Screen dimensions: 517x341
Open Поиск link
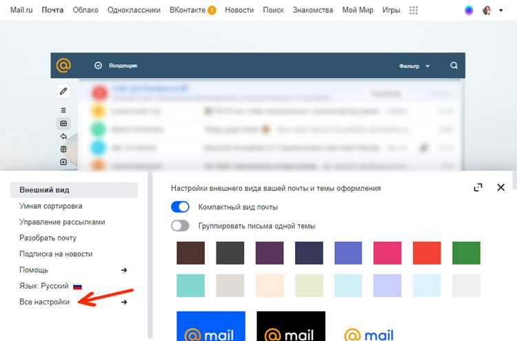pos(273,10)
